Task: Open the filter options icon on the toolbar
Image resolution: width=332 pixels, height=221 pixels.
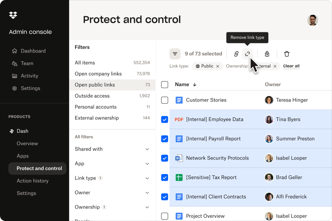Action: (175, 54)
